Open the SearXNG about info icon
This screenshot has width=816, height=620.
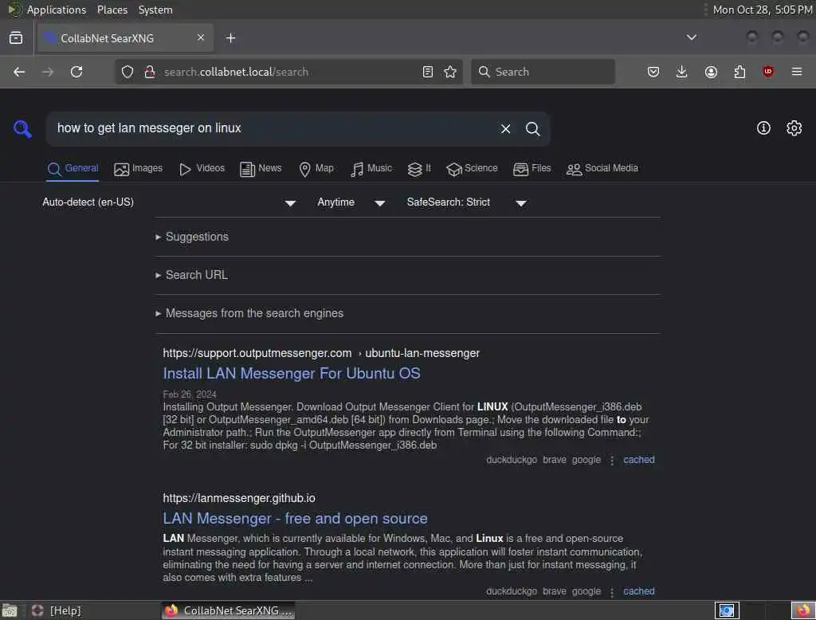tap(763, 128)
